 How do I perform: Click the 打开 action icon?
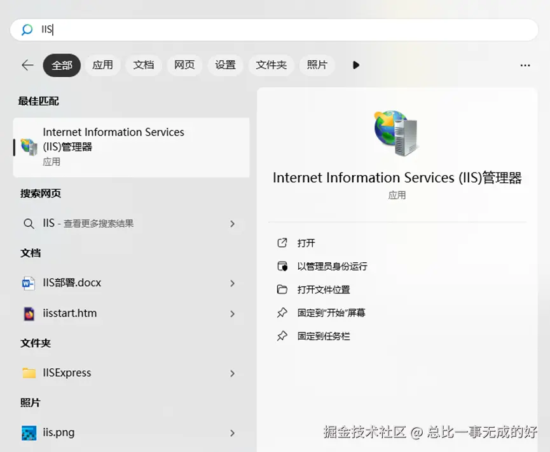point(283,243)
